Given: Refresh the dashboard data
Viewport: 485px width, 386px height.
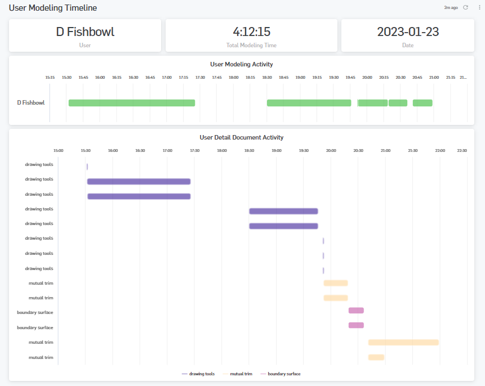Looking at the screenshot, I should pyautogui.click(x=465, y=7).
